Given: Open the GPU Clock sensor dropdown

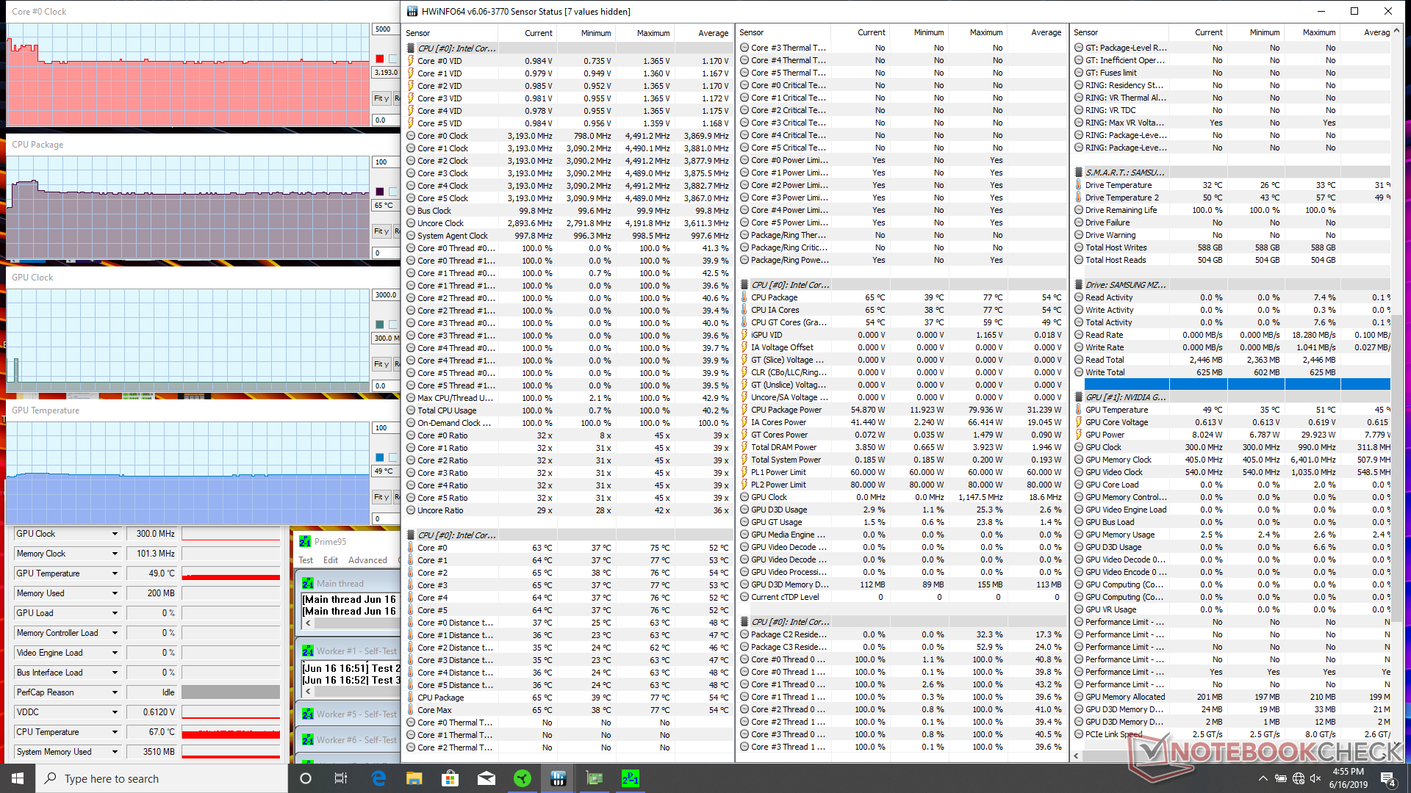Looking at the screenshot, I should click(x=115, y=534).
